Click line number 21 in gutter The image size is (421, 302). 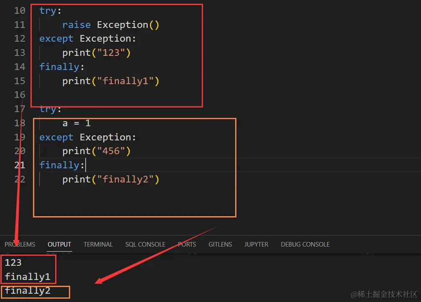pos(20,165)
